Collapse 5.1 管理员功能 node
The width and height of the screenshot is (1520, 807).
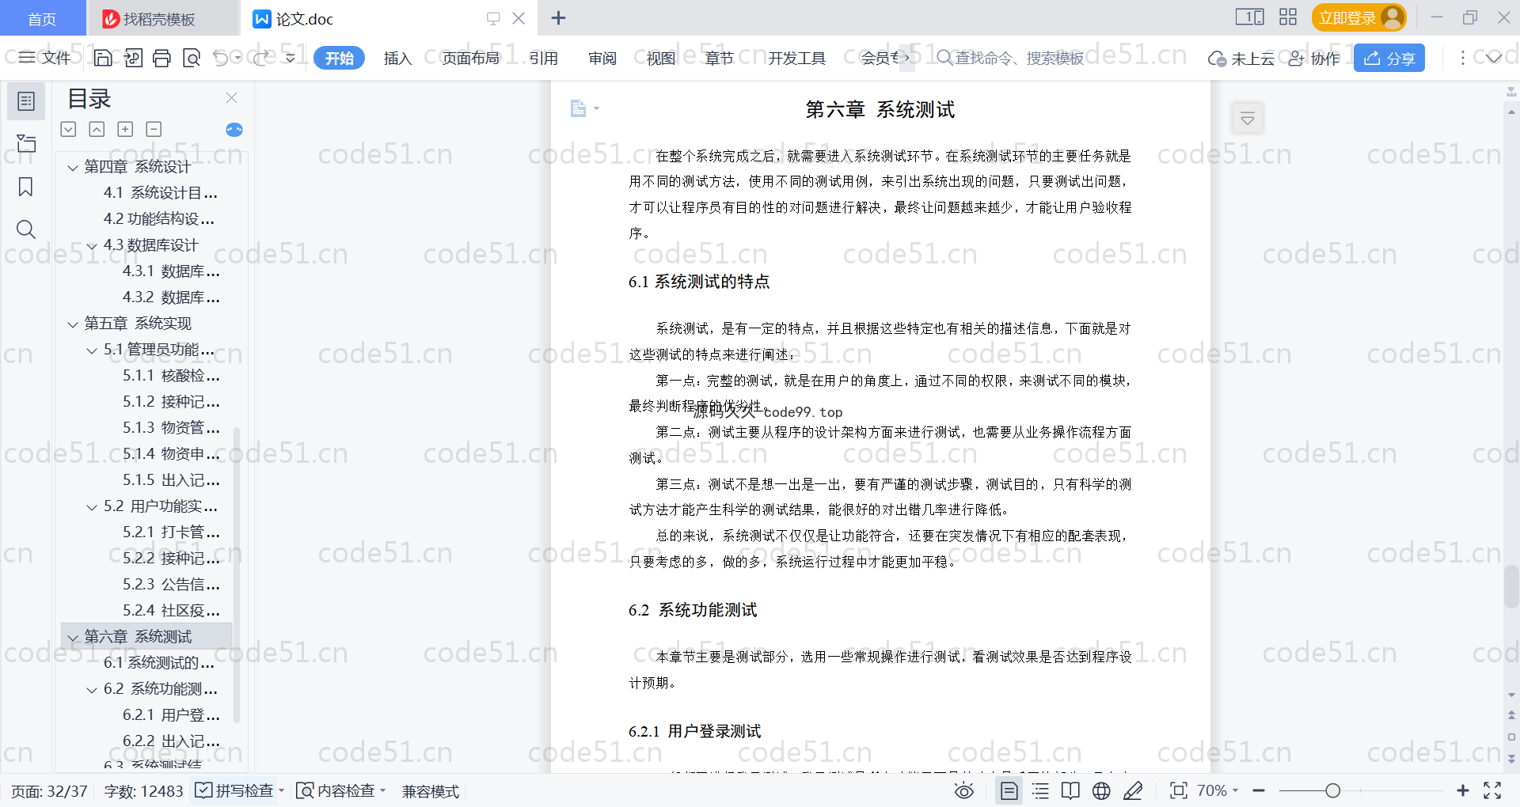coord(92,350)
